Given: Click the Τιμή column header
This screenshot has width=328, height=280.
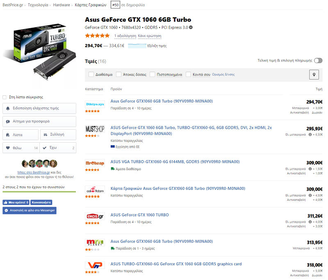Looking at the screenshot, I should [x=319, y=89].
